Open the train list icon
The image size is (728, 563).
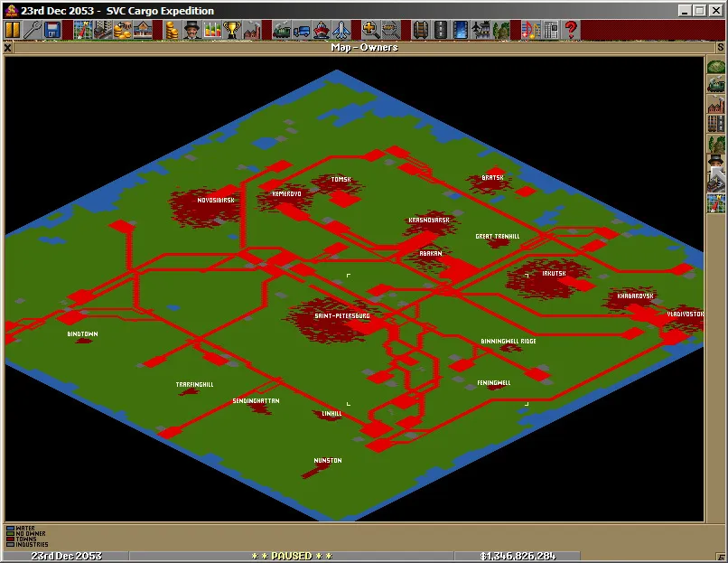(x=281, y=30)
